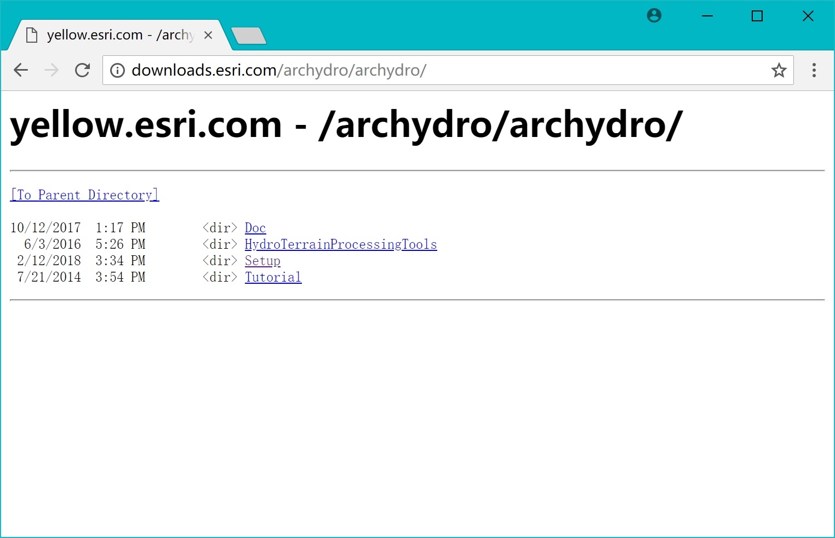Click the <dir> label beside Tutorial

point(220,277)
